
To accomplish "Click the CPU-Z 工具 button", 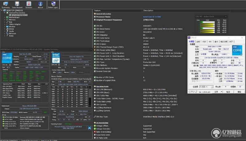I will point(216,92).
